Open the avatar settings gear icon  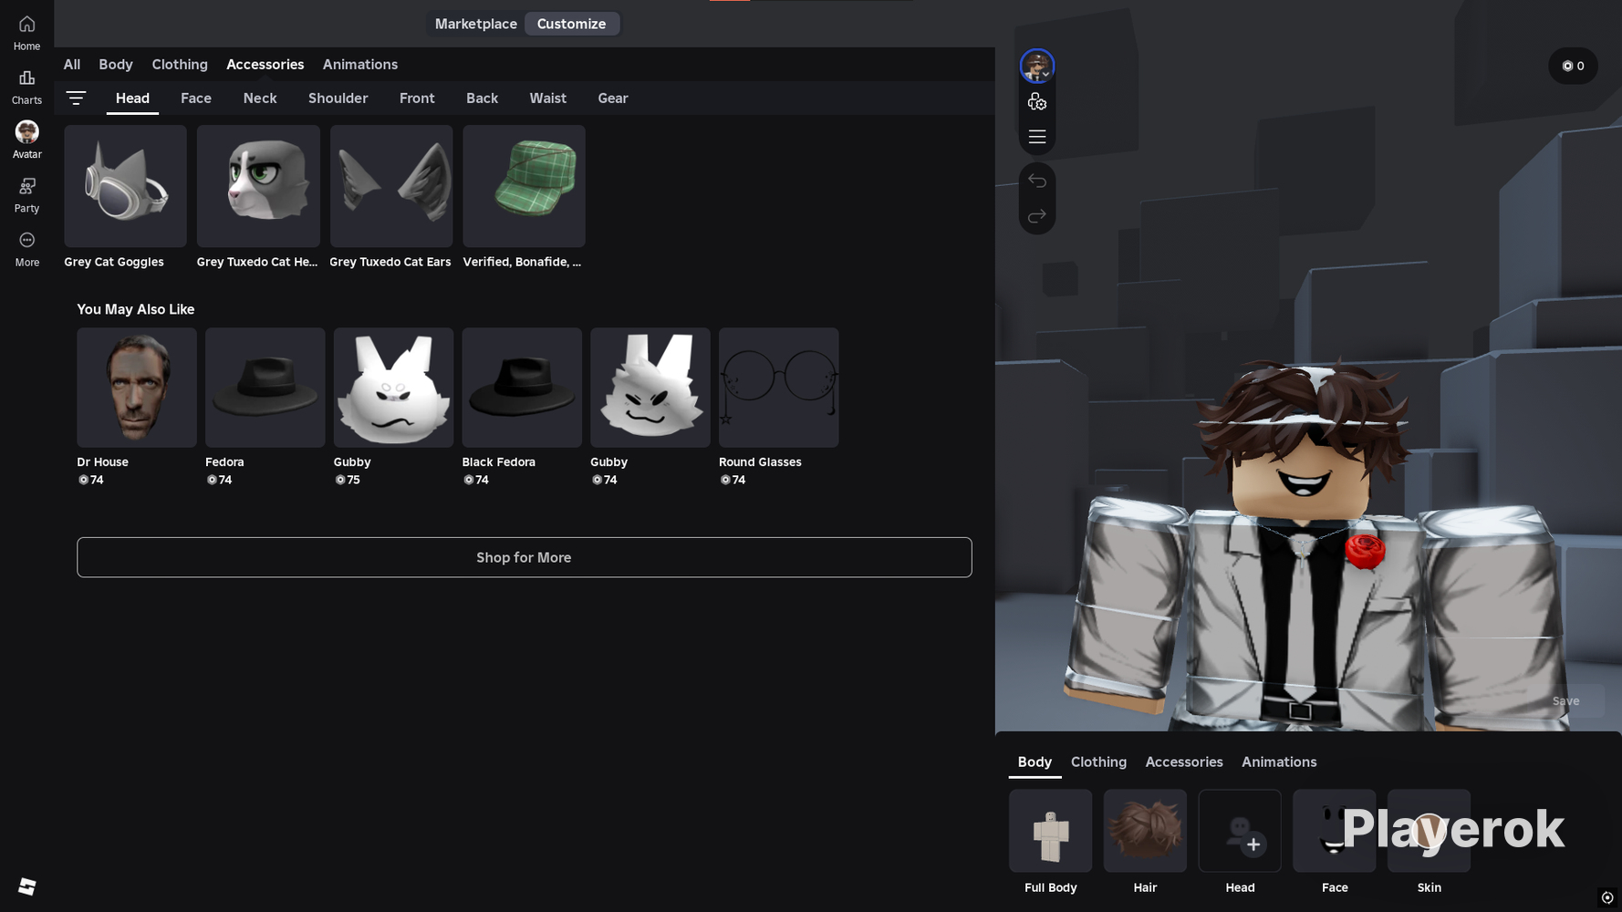coord(1037,102)
